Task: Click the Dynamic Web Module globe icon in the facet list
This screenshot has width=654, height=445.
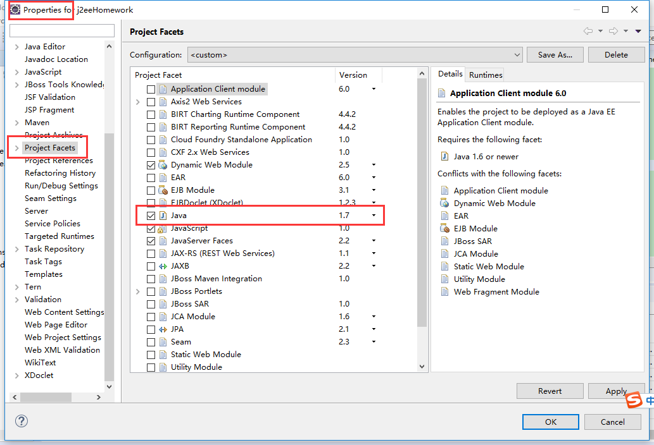Action: pyautogui.click(x=163, y=165)
